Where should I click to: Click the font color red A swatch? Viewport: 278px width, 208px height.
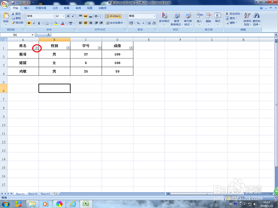tap(63, 23)
